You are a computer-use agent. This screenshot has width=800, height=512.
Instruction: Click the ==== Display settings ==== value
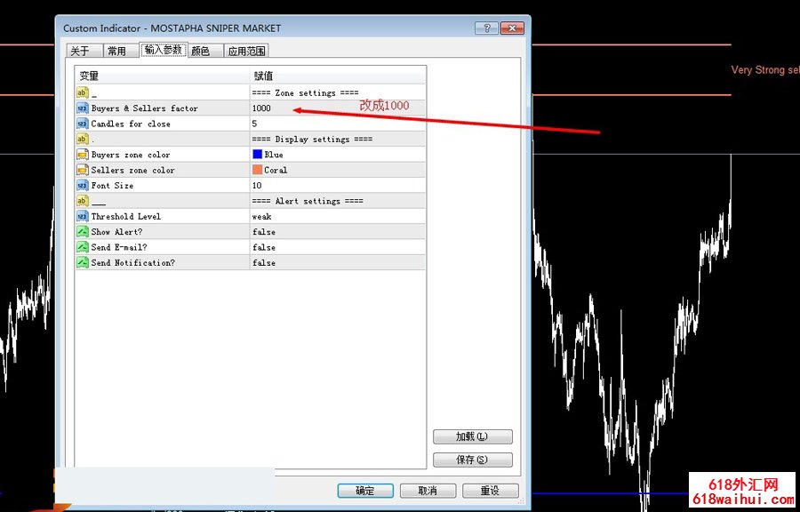[312, 140]
